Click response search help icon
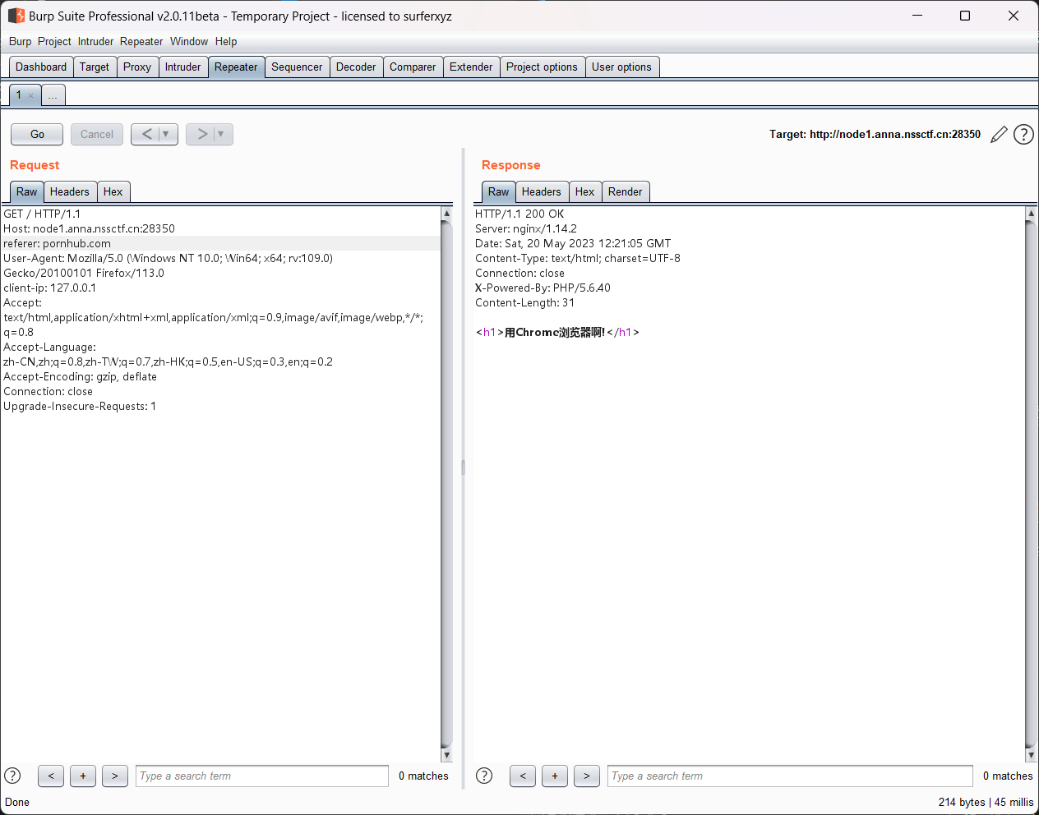This screenshot has width=1039, height=815. point(484,776)
